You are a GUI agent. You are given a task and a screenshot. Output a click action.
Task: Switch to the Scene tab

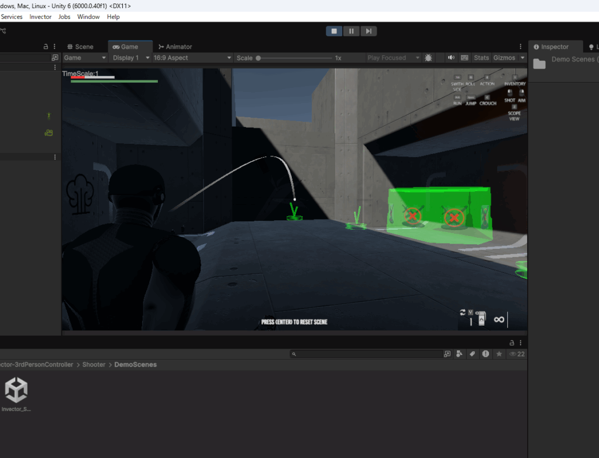pos(80,47)
